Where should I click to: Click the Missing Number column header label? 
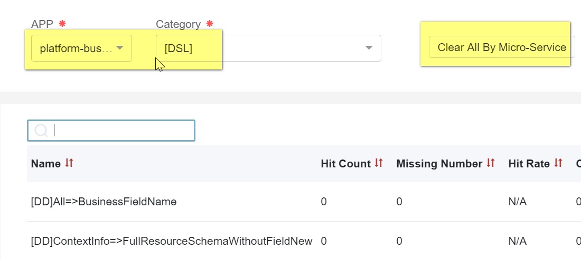[x=439, y=164]
